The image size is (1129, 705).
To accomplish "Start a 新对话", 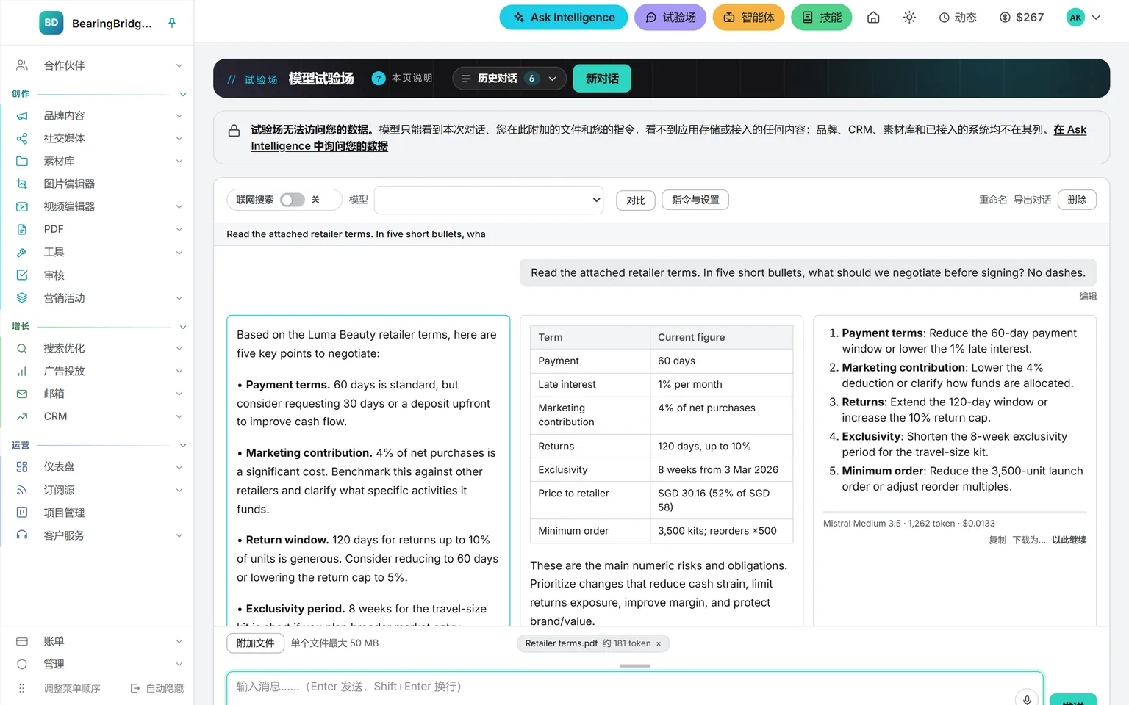I will coord(602,79).
